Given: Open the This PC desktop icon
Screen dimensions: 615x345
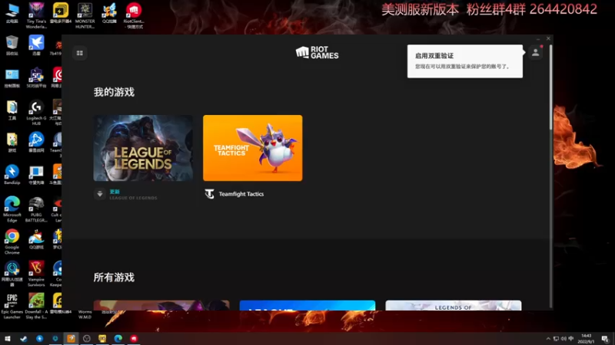Looking at the screenshot, I should 12,12.
